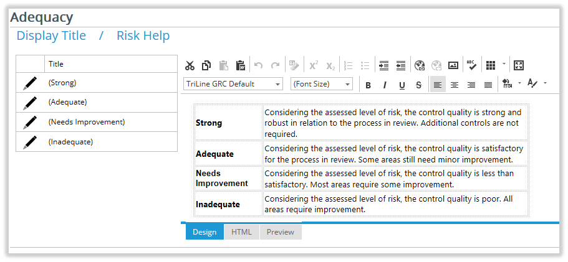Click the Insert Table grid icon
The image size is (568, 262).
pos(491,65)
